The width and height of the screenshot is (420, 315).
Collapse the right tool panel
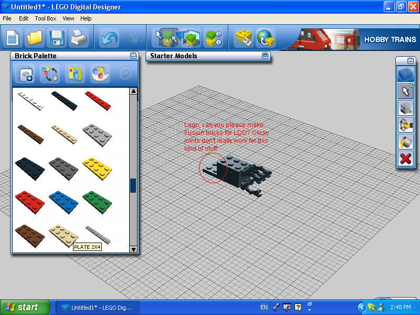[x=411, y=61]
